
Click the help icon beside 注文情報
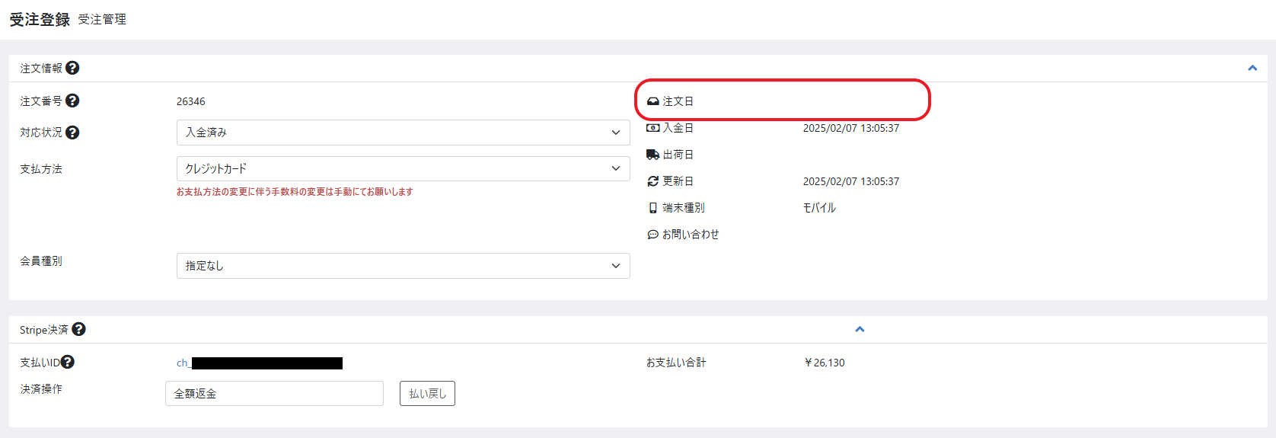pos(72,68)
